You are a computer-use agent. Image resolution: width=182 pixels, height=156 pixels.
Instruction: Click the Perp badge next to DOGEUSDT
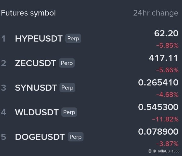(x=76, y=137)
